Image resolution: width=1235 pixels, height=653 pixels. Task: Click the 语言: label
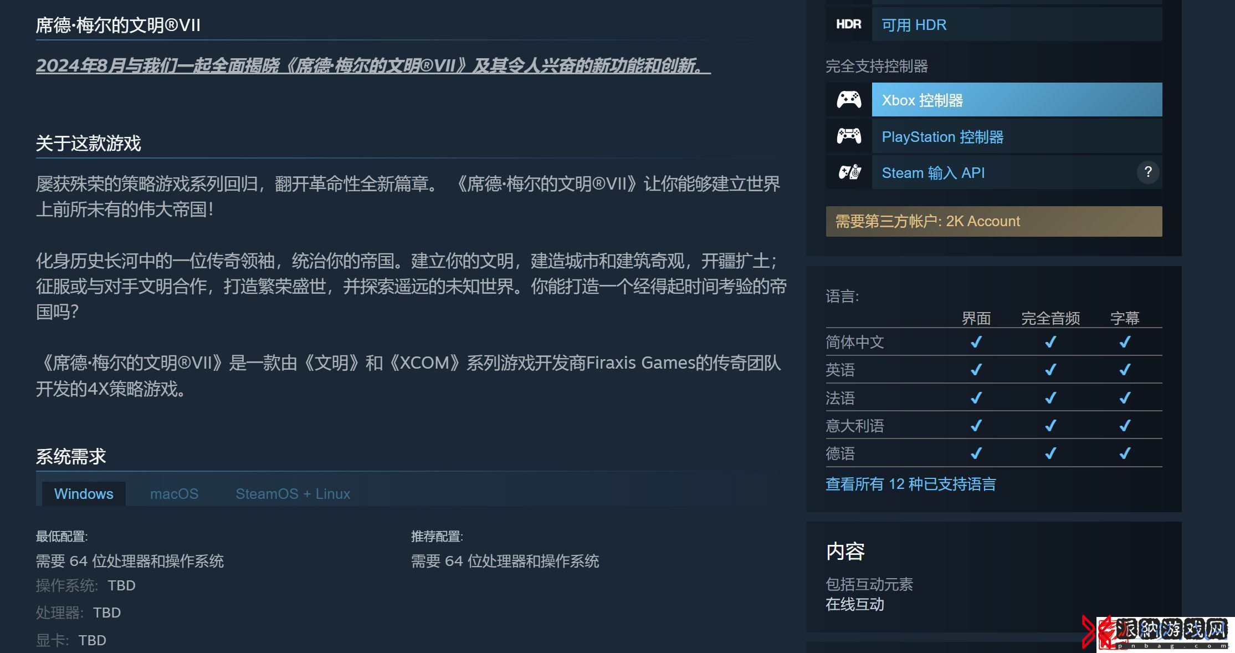pos(842,296)
